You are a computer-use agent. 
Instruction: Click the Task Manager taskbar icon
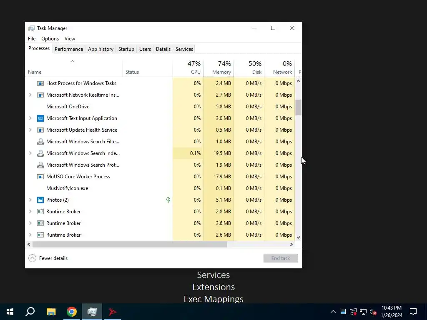coord(92,312)
